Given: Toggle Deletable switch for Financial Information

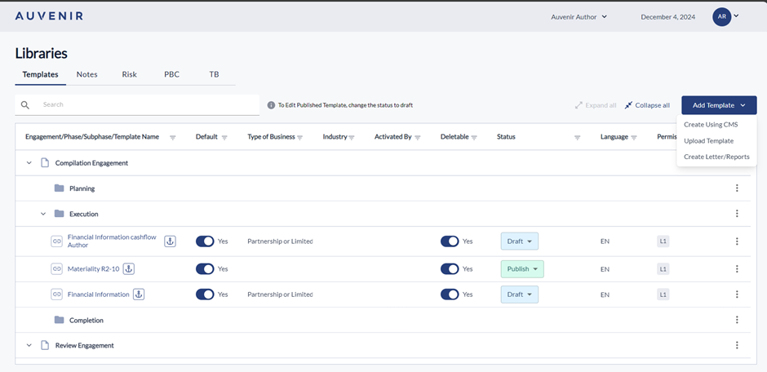Looking at the screenshot, I should (450, 294).
